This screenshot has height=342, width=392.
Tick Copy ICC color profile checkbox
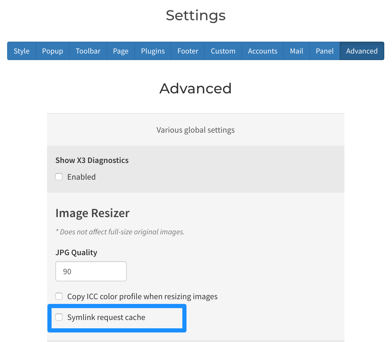(x=59, y=296)
